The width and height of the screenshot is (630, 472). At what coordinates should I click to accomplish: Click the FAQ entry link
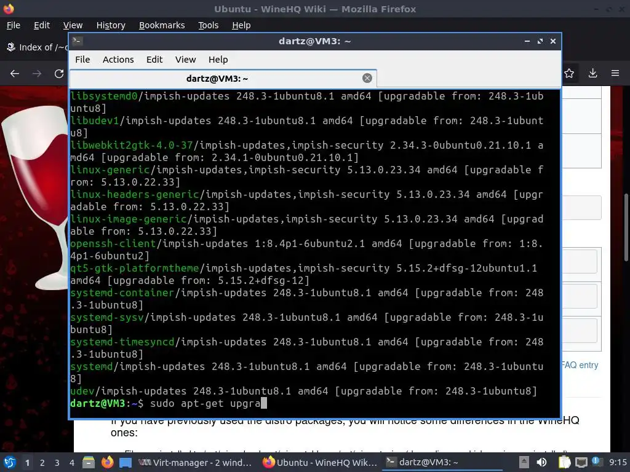pos(580,365)
